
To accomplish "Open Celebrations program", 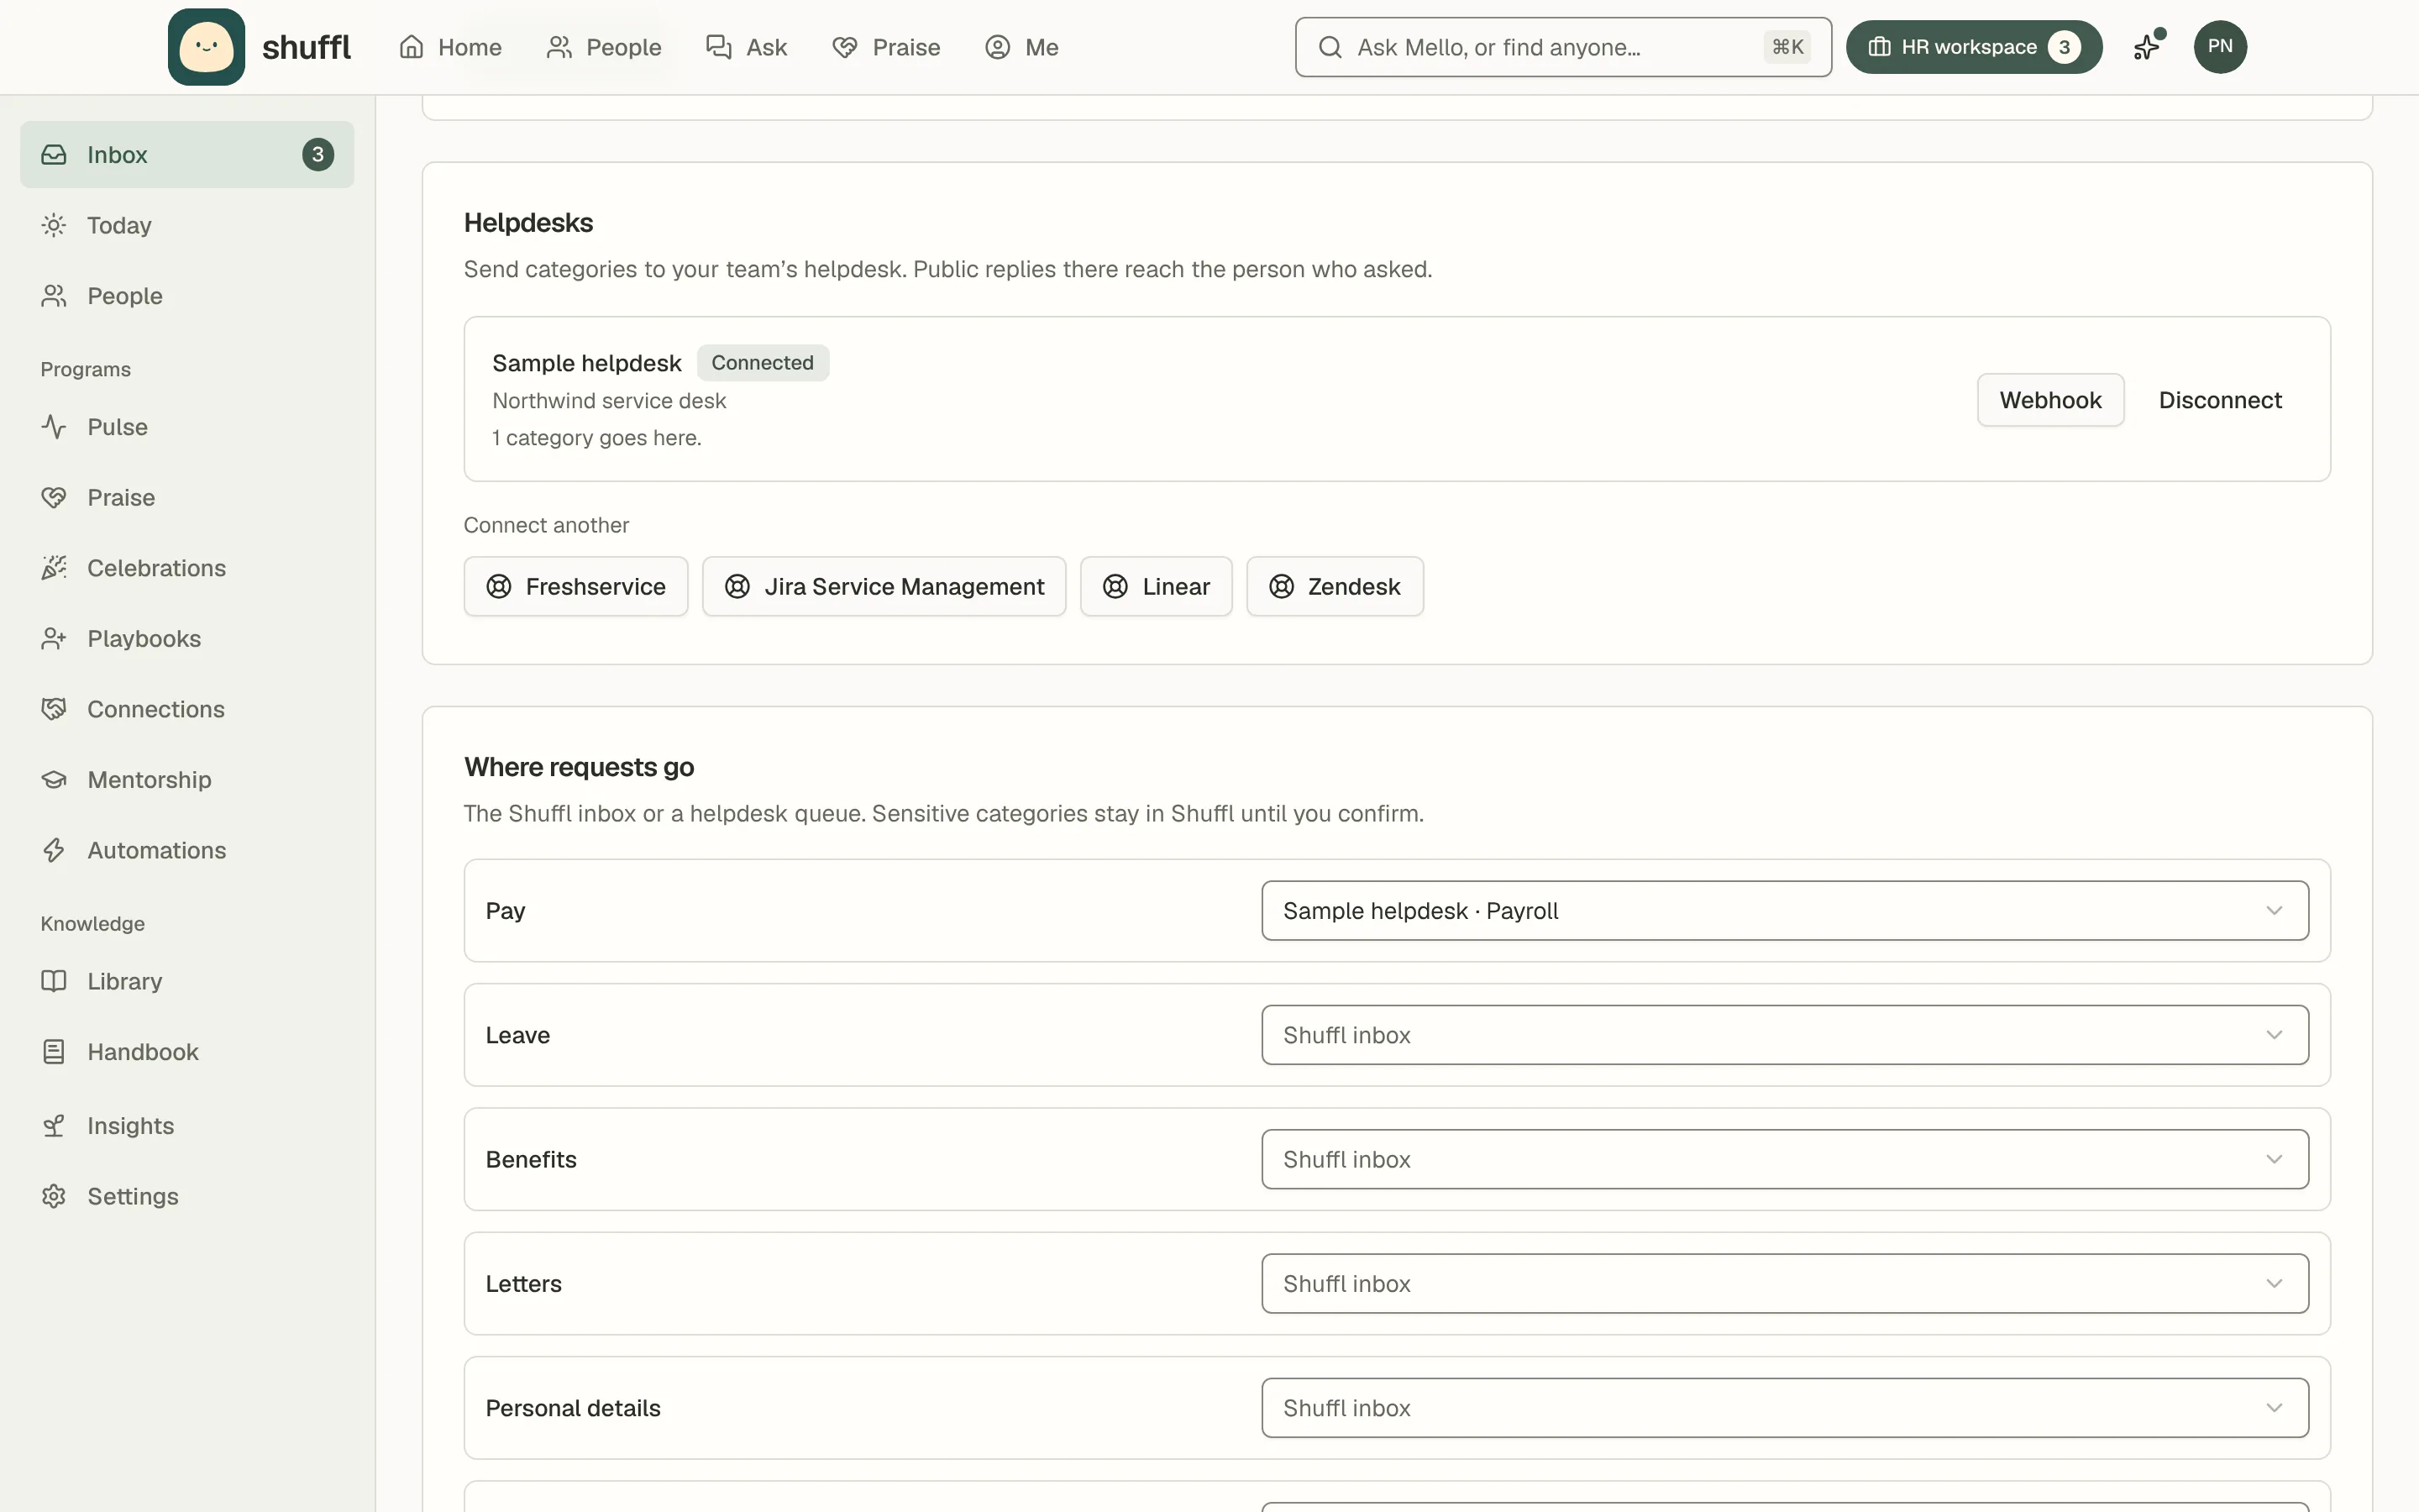I will pyautogui.click(x=187, y=568).
